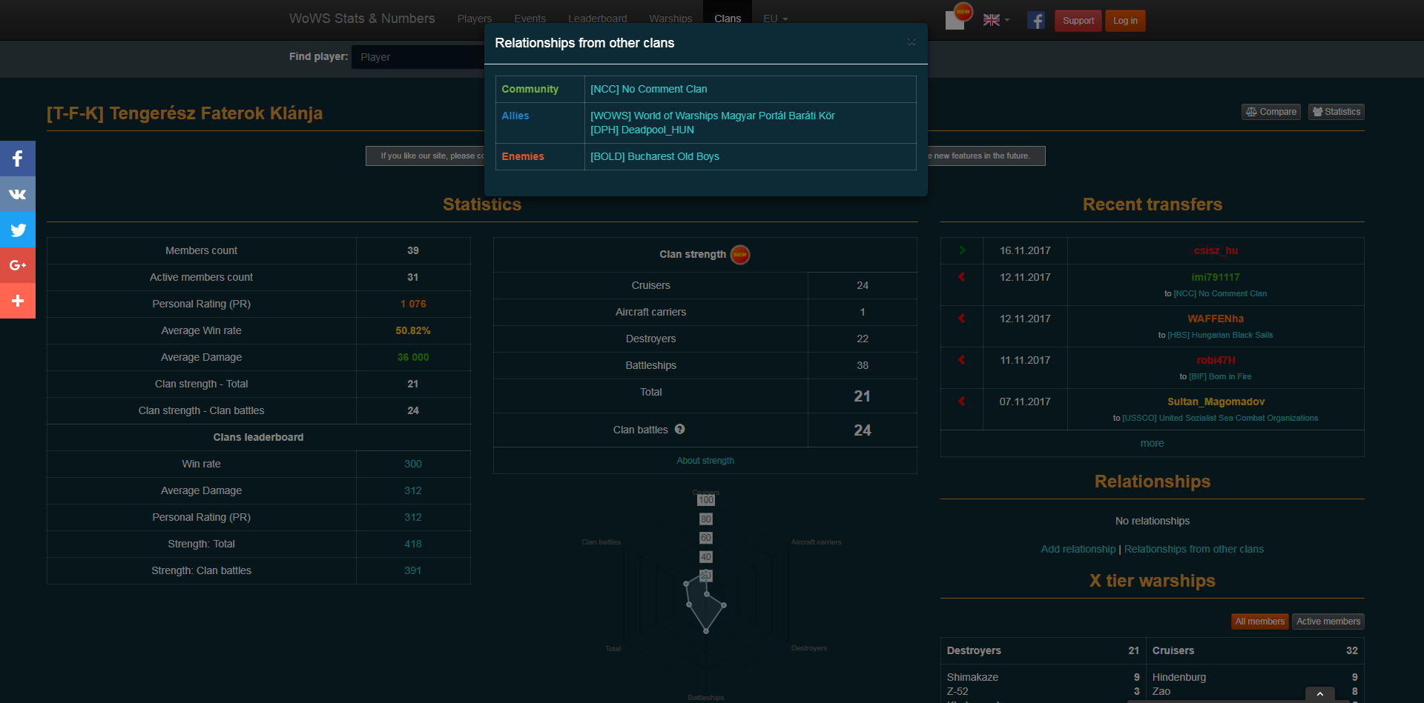Share page via Twitter sidebar icon
This screenshot has width=1424, height=703.
(x=18, y=230)
